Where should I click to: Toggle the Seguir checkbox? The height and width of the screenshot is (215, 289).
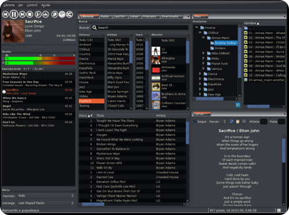tap(195, 122)
